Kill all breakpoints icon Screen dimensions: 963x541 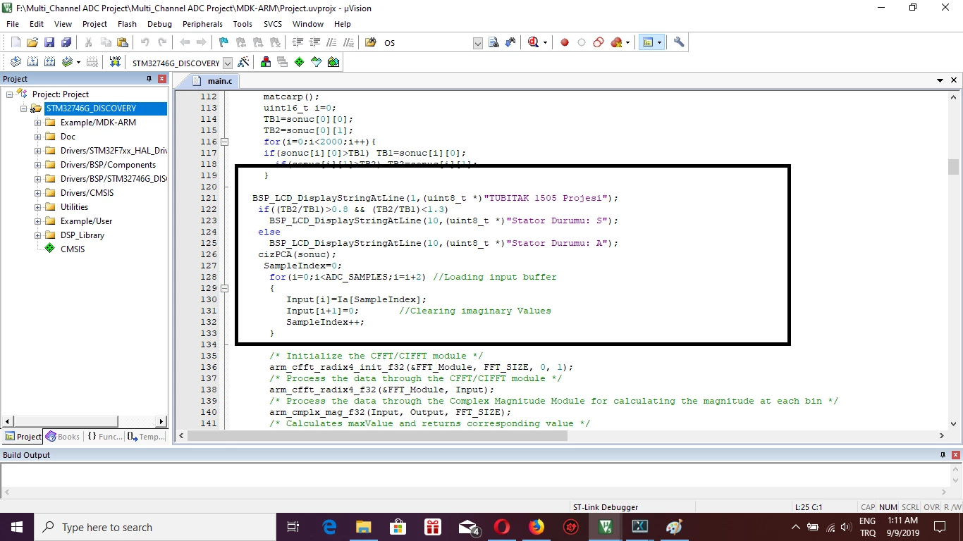[x=617, y=42]
